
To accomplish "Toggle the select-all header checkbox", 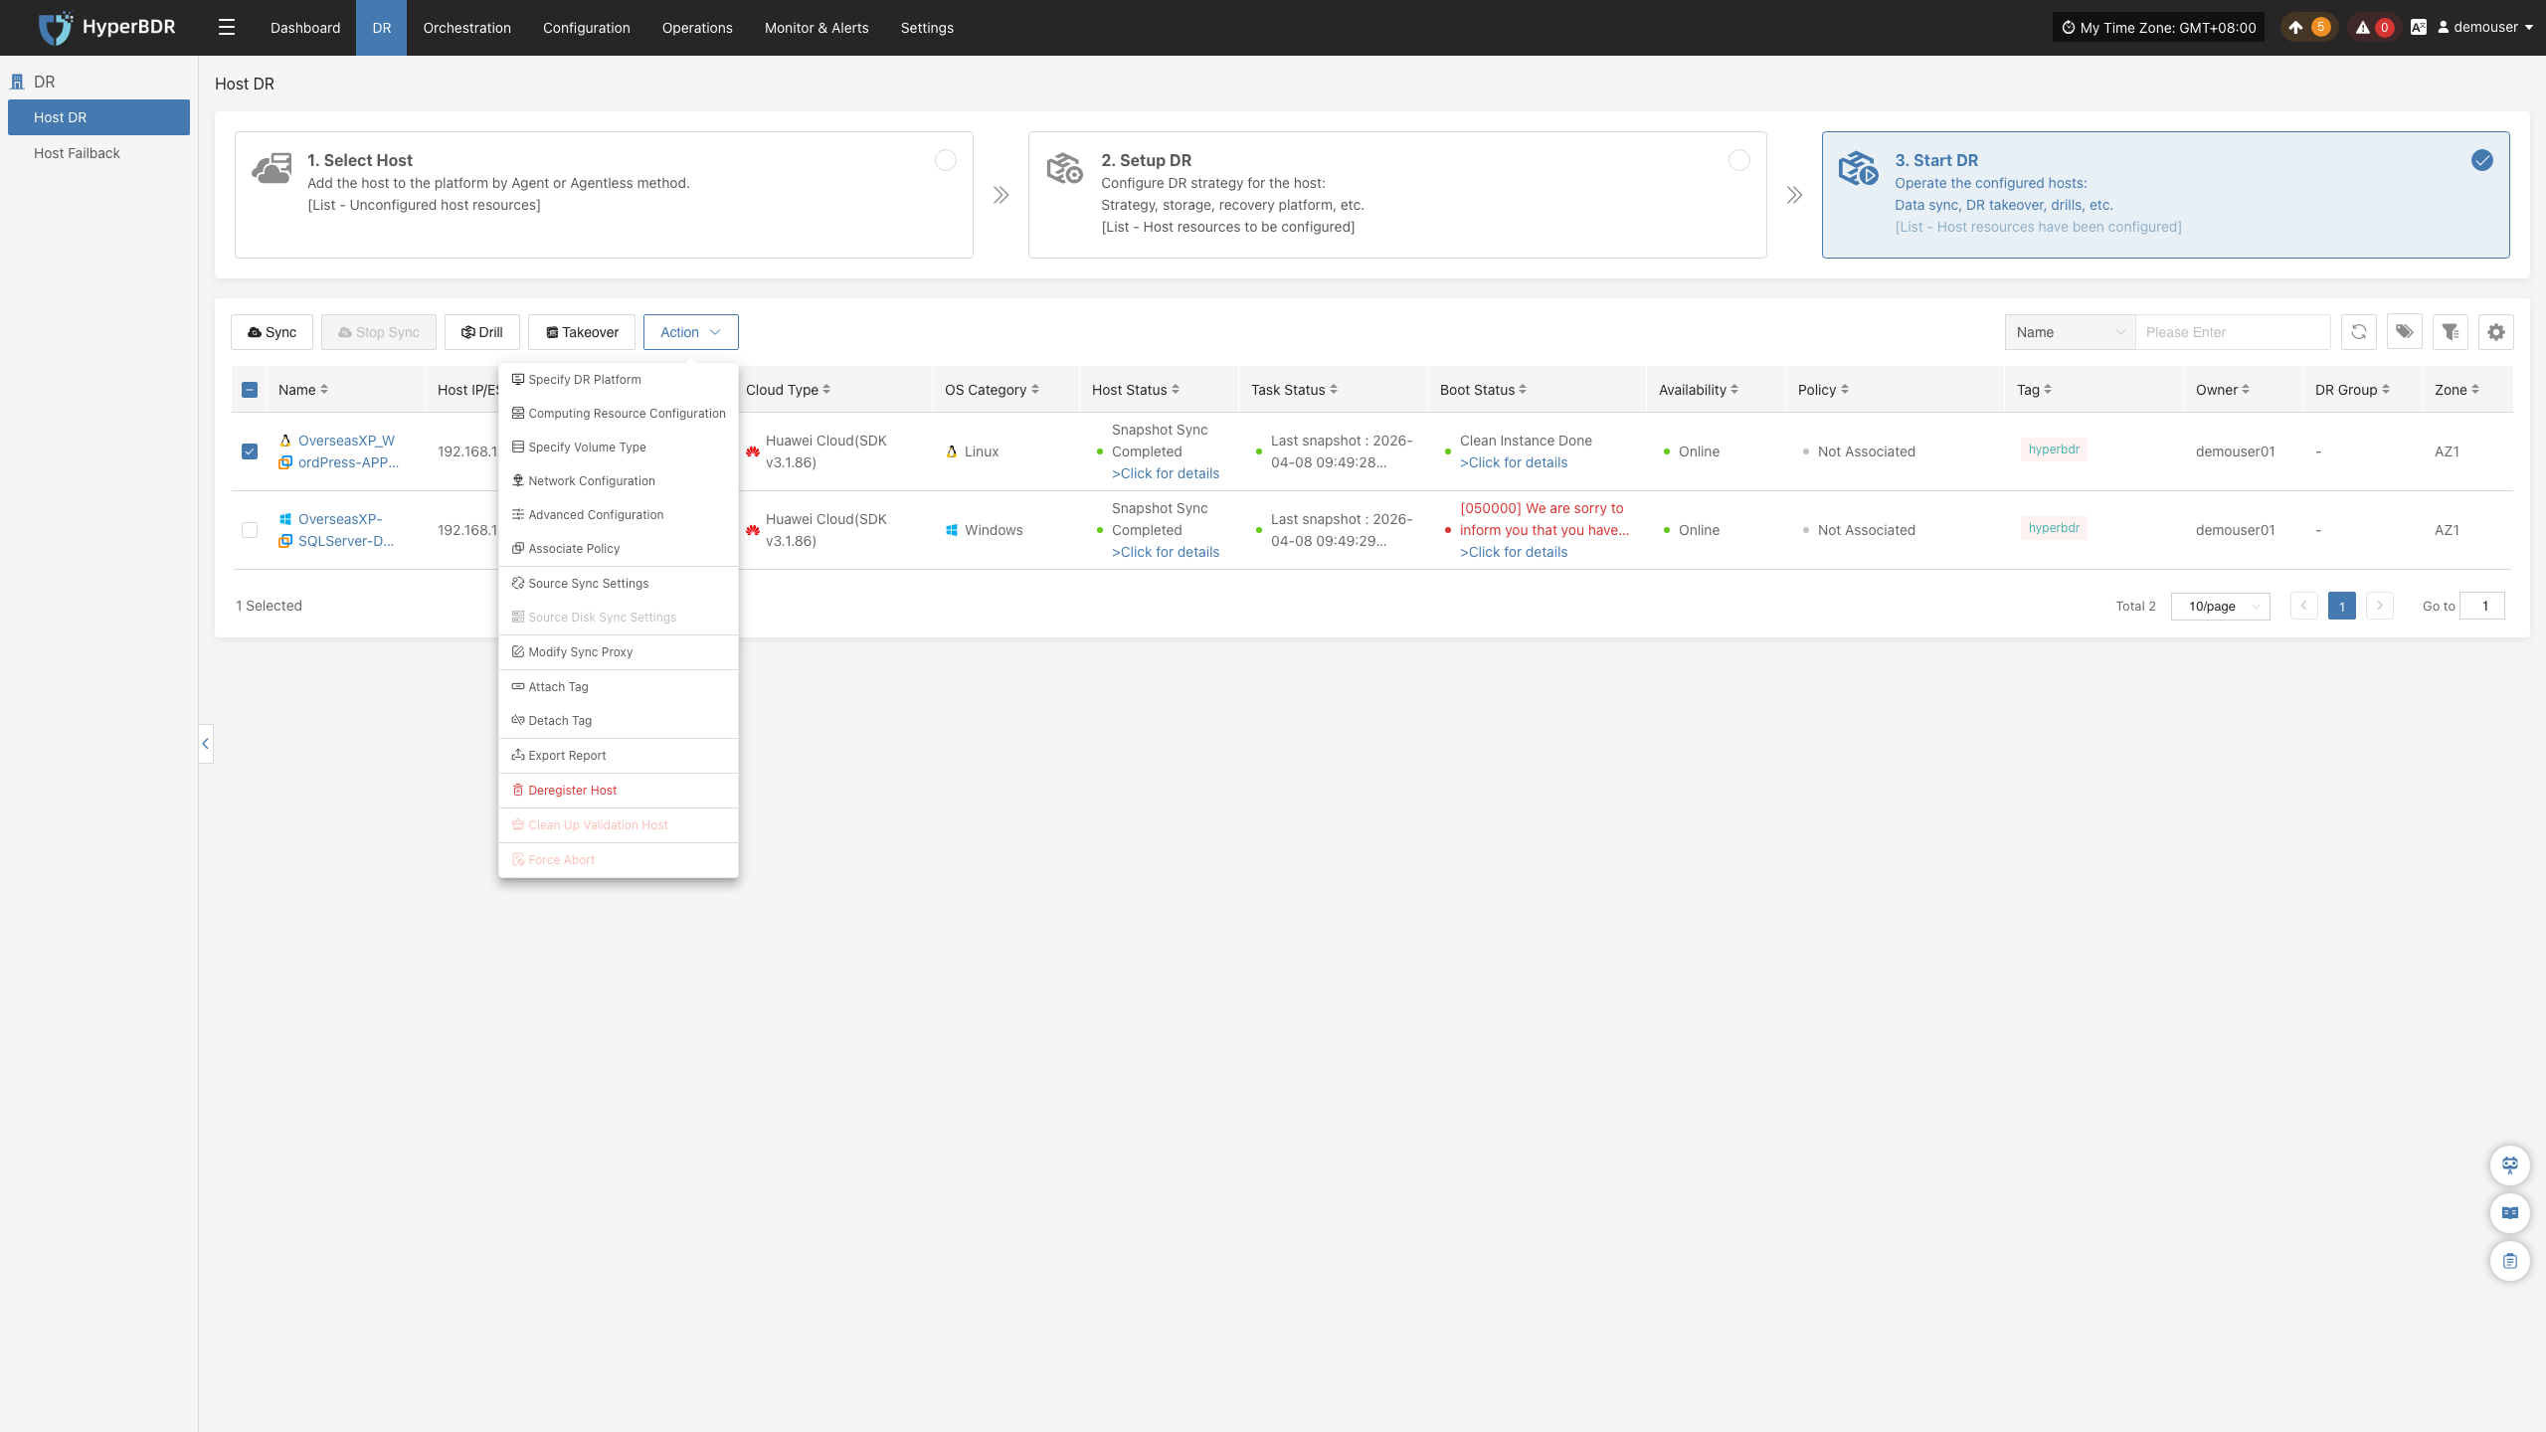I will point(250,390).
